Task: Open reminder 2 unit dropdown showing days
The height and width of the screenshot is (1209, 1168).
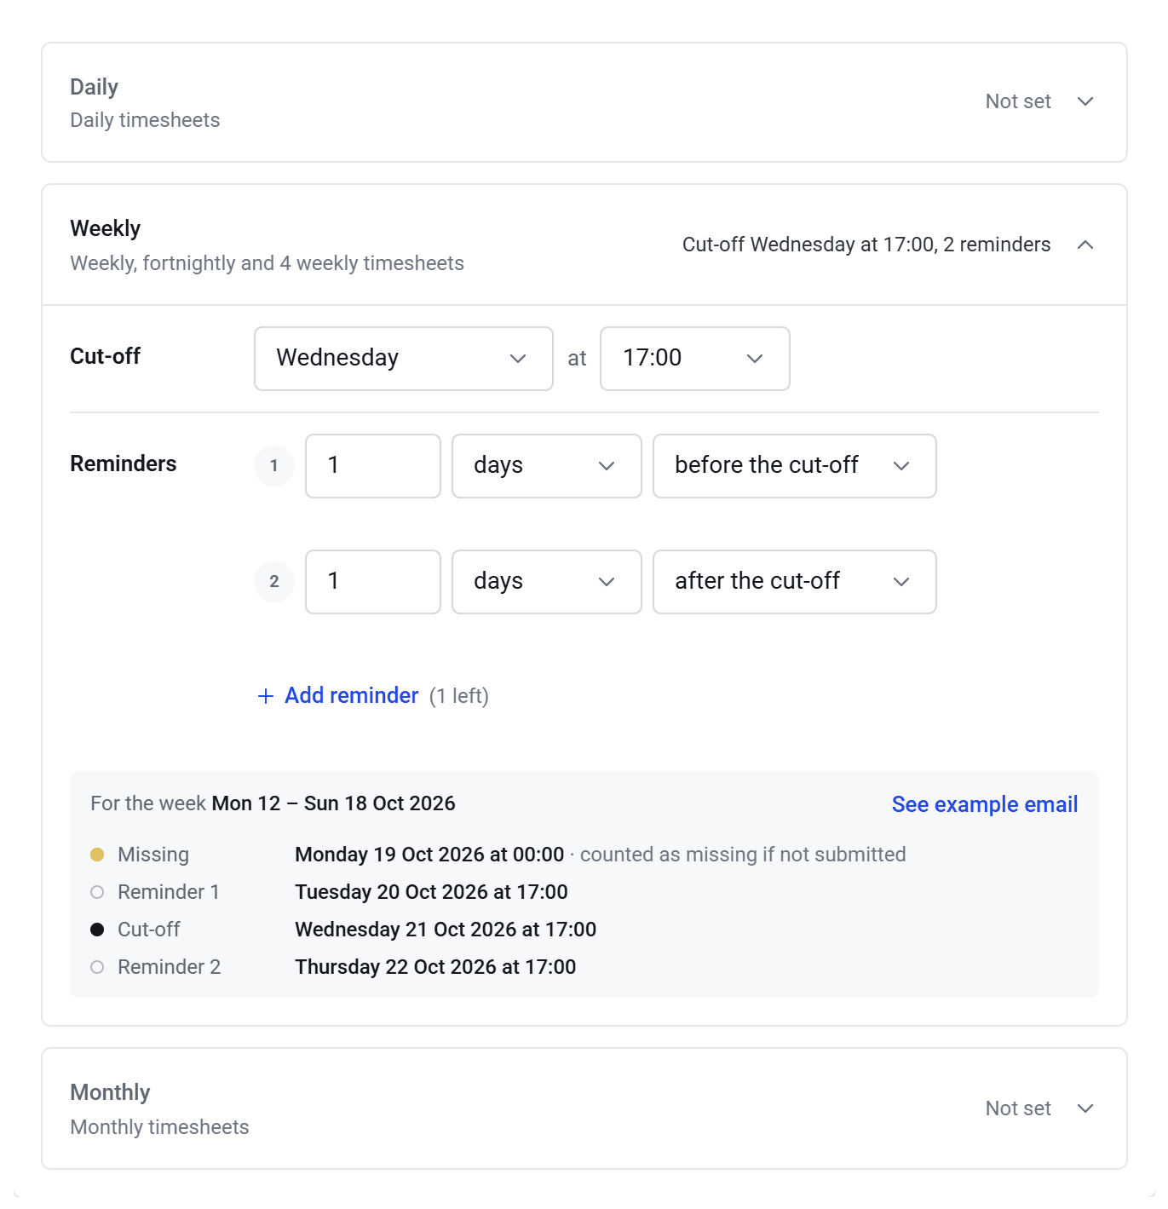Action: [547, 582]
